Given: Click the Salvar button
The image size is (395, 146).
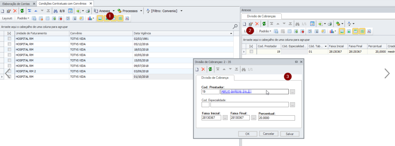Looking at the screenshot, I should (x=290, y=134).
